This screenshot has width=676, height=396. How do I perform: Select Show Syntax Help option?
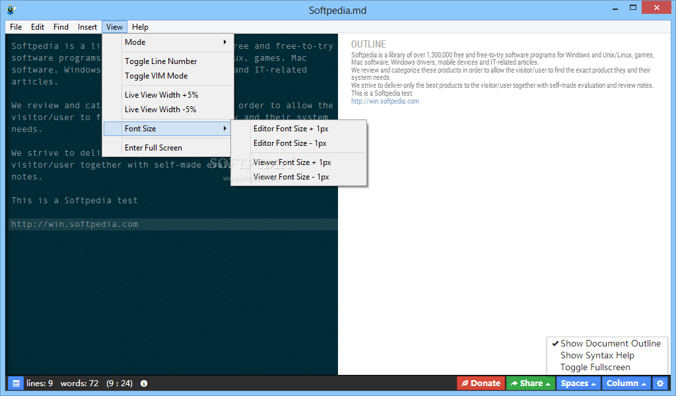597,356
